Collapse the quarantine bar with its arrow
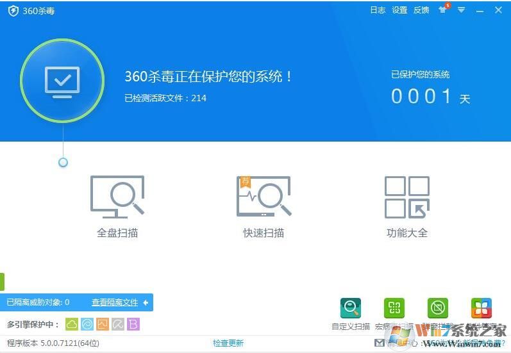This screenshot has width=511, height=353. click(x=146, y=302)
